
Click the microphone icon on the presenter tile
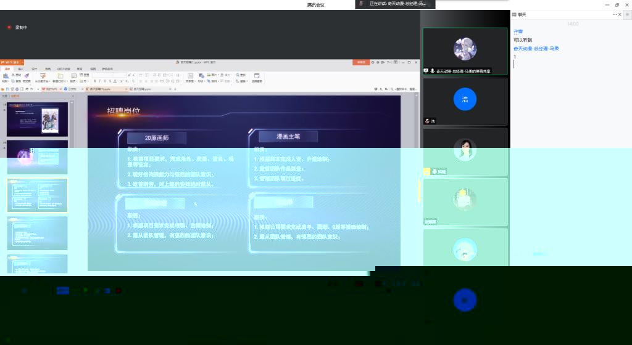(x=433, y=71)
